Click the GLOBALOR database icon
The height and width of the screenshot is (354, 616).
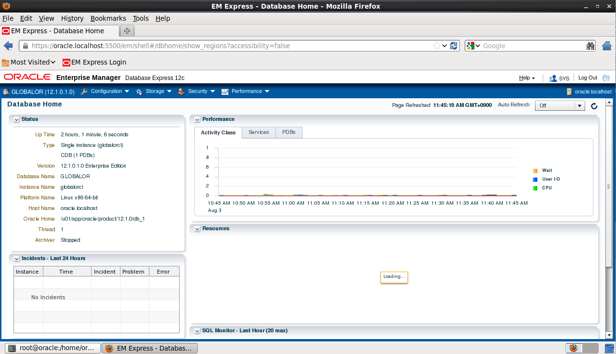point(6,92)
